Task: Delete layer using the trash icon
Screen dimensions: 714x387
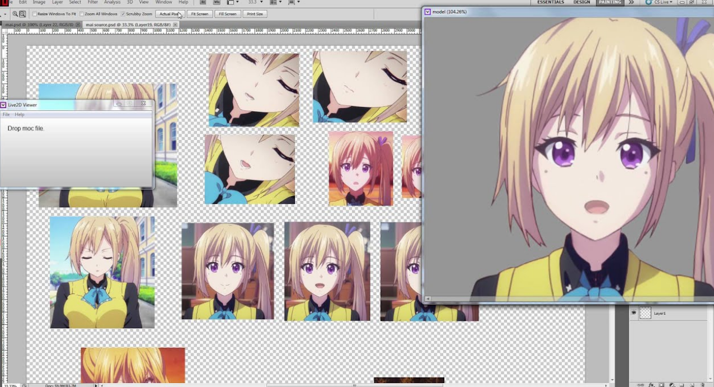Action: pyautogui.click(x=703, y=385)
